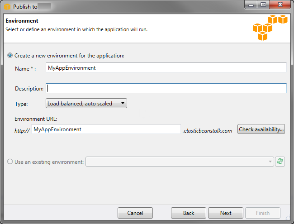This screenshot has height=224, width=294.
Task: Go Back to the previous step
Action: pos(189,213)
